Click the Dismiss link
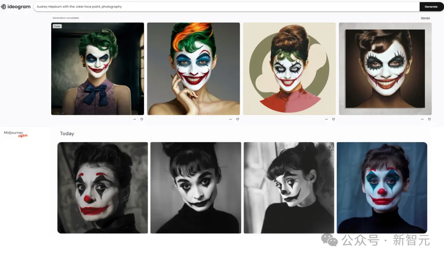Image resolution: width=444 pixels, height=258 pixels. (425, 18)
